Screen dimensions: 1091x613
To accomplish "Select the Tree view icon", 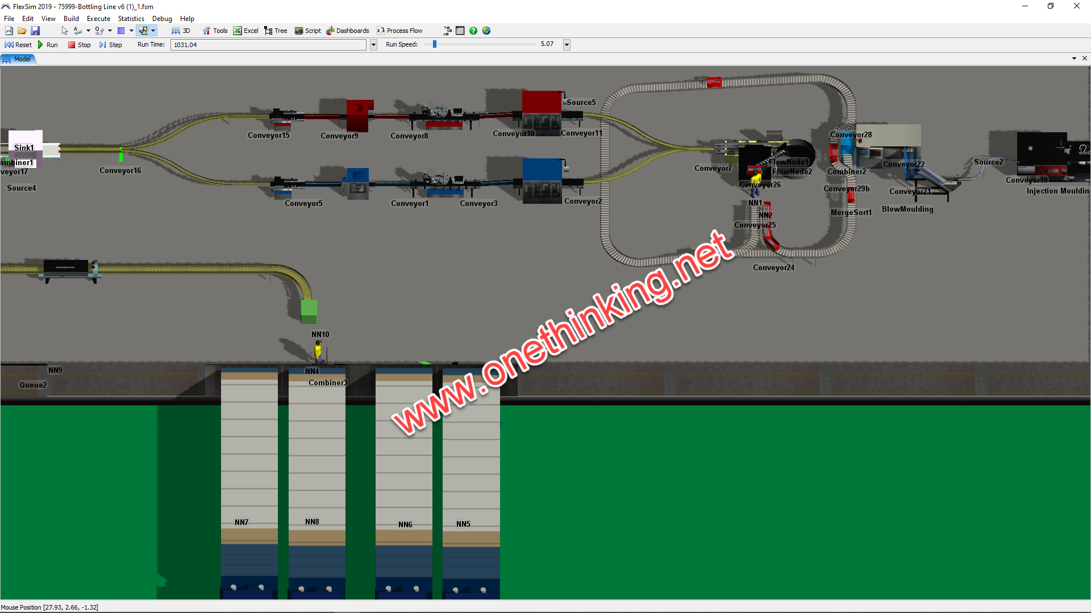I will [x=268, y=31].
